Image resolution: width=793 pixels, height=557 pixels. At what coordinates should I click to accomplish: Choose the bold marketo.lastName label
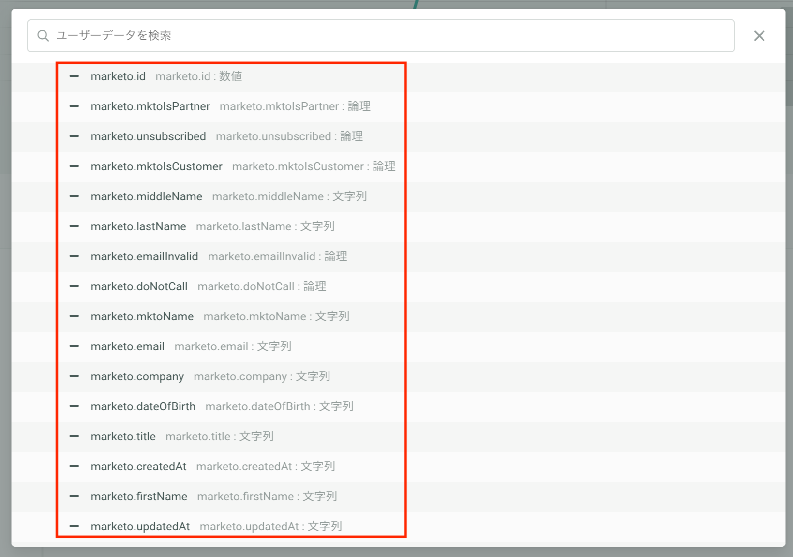tap(138, 226)
